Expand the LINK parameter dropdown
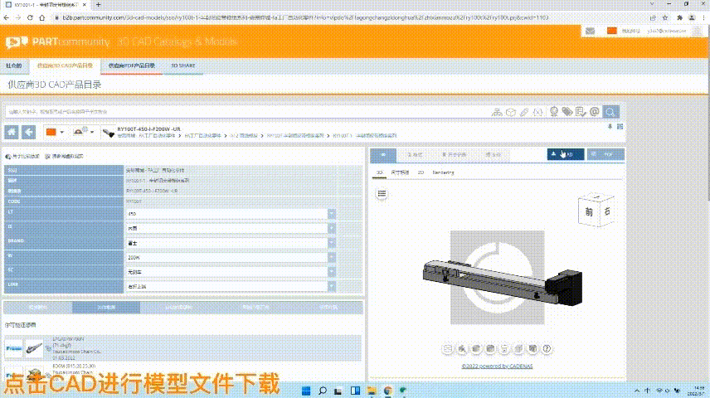 click(x=332, y=286)
